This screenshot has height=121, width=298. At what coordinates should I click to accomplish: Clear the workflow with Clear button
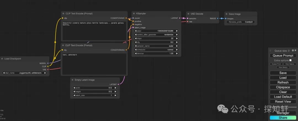pos(283,92)
